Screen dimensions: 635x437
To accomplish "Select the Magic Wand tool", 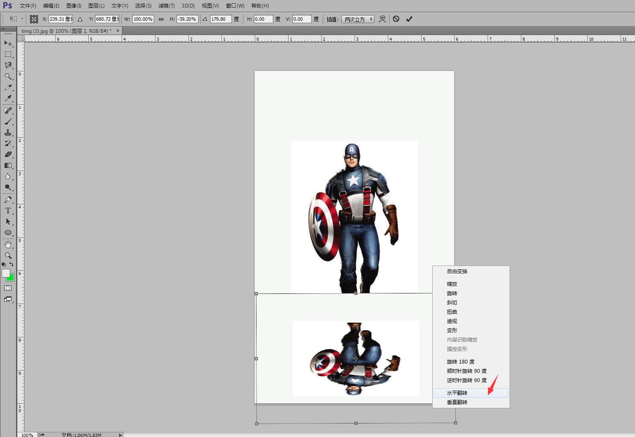I will 8,76.
